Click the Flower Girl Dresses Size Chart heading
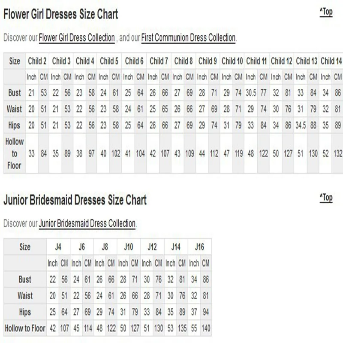The width and height of the screenshot is (343, 343). pyautogui.click(x=60, y=14)
